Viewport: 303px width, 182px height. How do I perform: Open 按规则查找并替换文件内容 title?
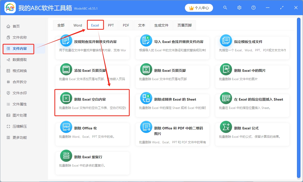click(x=95, y=42)
